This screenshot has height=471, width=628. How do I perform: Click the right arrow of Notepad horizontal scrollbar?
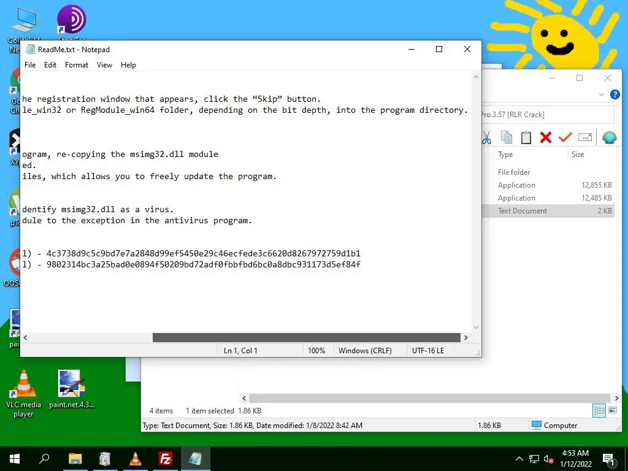coord(466,338)
